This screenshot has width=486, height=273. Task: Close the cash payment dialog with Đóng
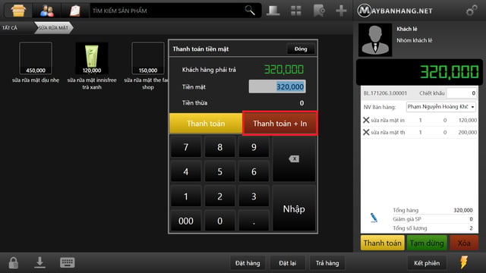tap(301, 49)
